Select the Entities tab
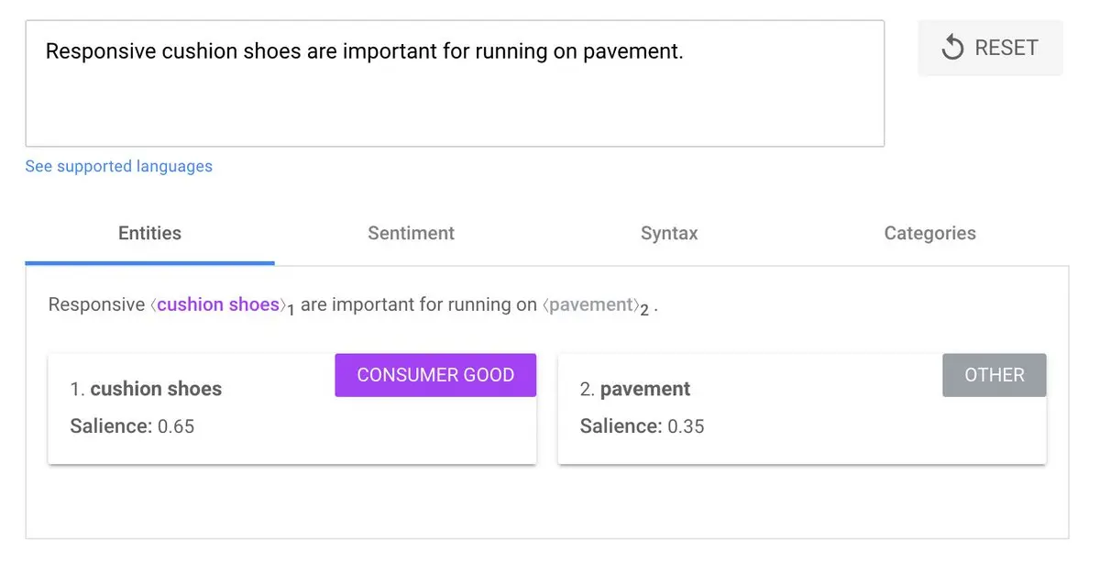The height and width of the screenshot is (574, 1100). [x=149, y=234]
